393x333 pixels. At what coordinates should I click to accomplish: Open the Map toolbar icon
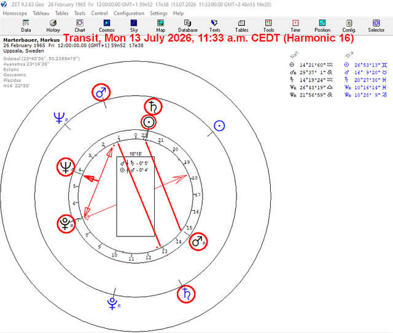coord(161,23)
